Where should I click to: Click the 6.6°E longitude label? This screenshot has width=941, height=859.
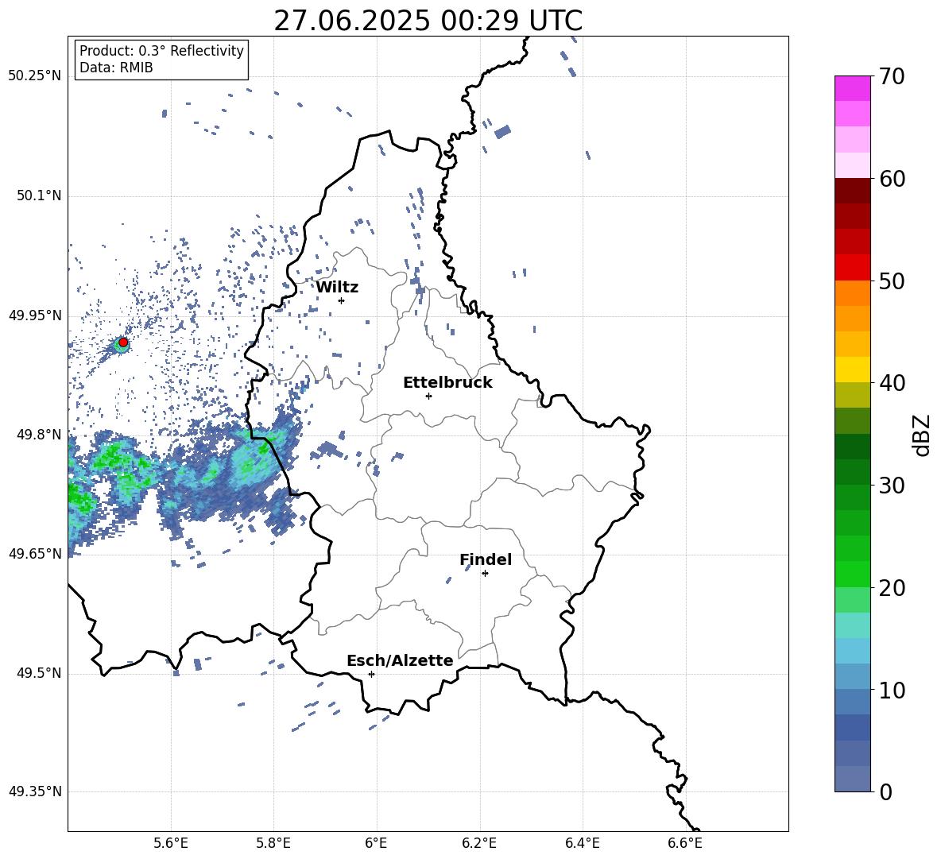coord(685,843)
